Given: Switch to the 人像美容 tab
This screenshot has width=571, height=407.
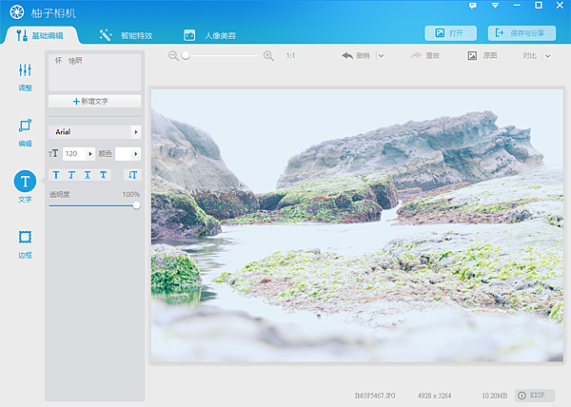Looking at the screenshot, I should (209, 35).
